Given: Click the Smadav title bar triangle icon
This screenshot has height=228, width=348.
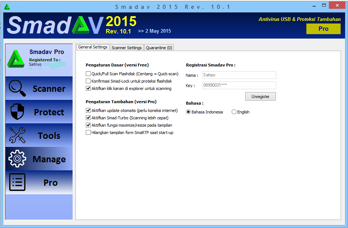Looking at the screenshot, I should (x=7, y=7).
